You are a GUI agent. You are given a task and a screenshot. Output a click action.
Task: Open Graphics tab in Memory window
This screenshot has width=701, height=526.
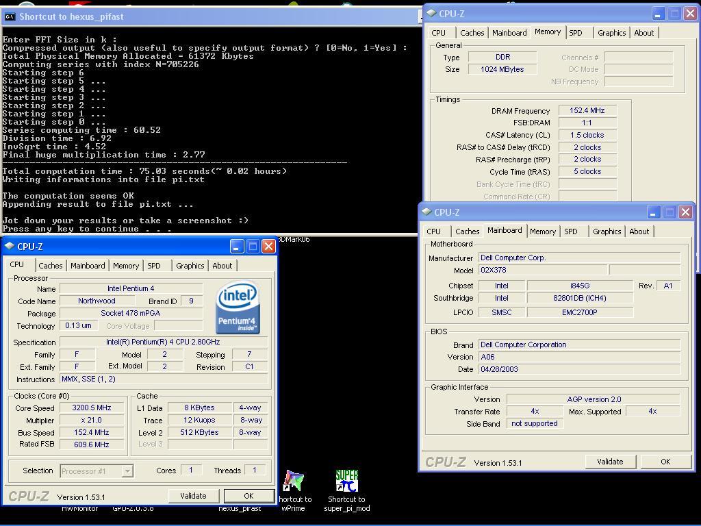click(x=611, y=33)
